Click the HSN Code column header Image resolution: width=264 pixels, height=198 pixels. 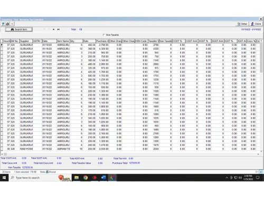[x=142, y=41]
